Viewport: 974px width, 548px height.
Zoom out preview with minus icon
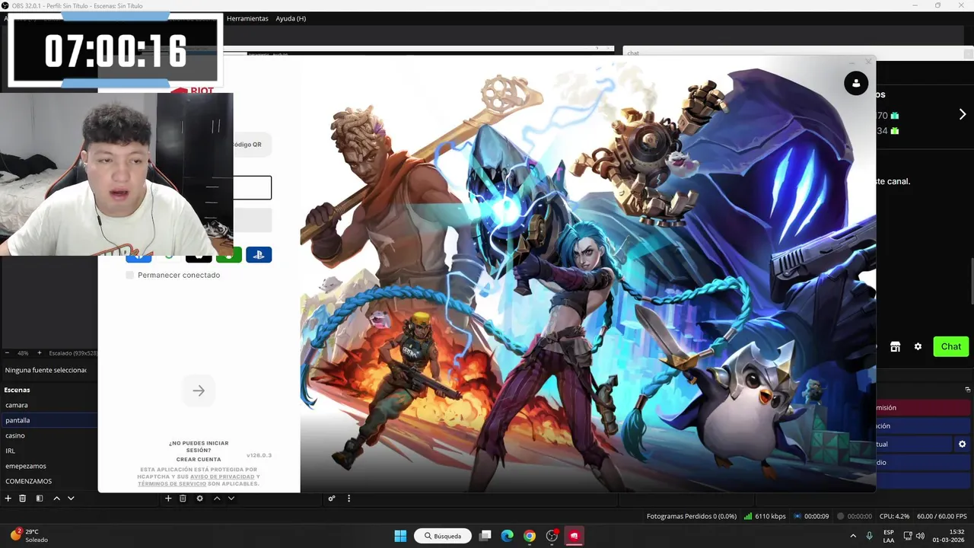(x=7, y=353)
